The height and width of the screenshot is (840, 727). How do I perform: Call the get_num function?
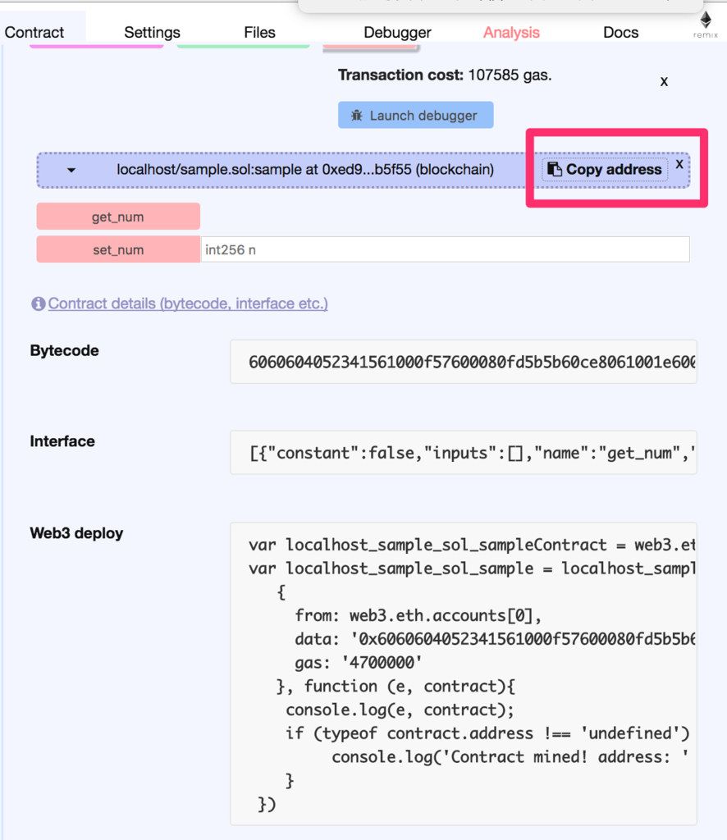(118, 217)
